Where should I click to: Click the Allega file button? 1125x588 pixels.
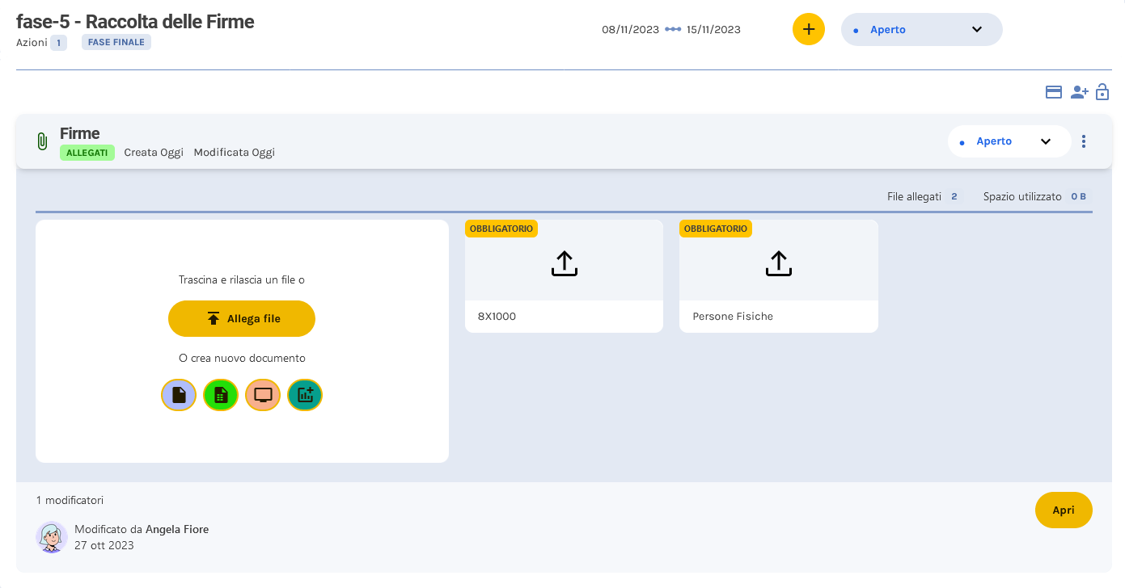[242, 319]
